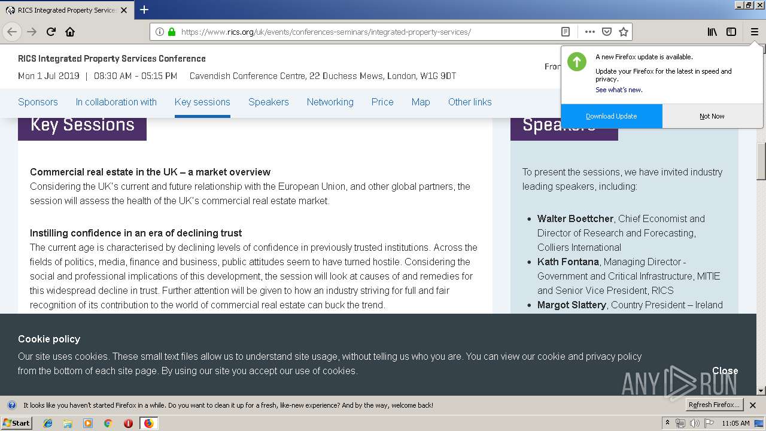This screenshot has width=766, height=431.
Task: Open the Library icon in toolbar
Action: click(x=712, y=32)
